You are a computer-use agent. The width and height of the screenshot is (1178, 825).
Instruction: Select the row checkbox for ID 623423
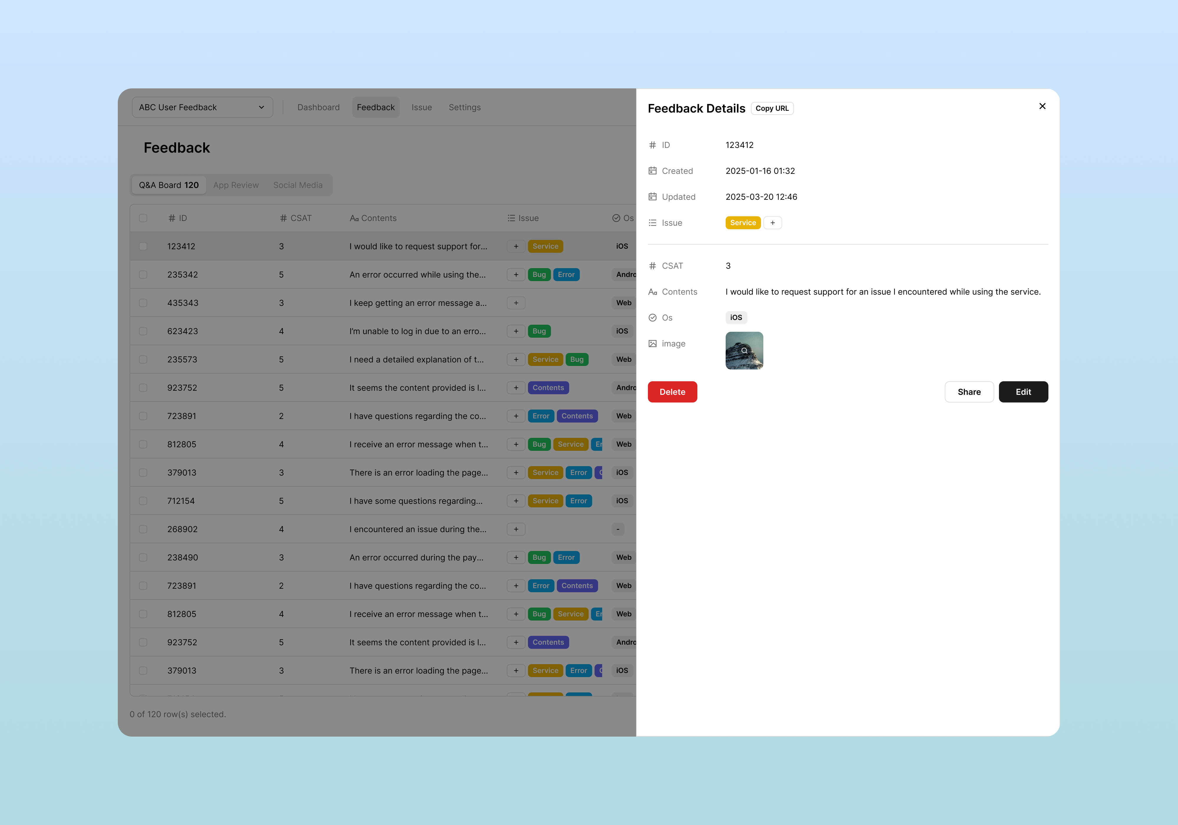[143, 331]
